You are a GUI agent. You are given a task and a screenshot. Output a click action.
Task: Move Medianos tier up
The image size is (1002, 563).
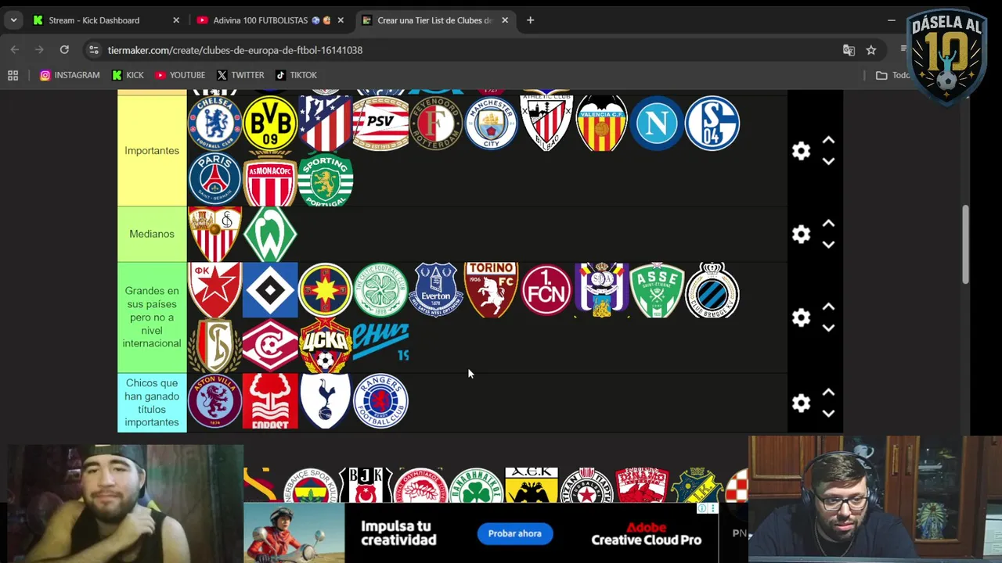click(828, 224)
